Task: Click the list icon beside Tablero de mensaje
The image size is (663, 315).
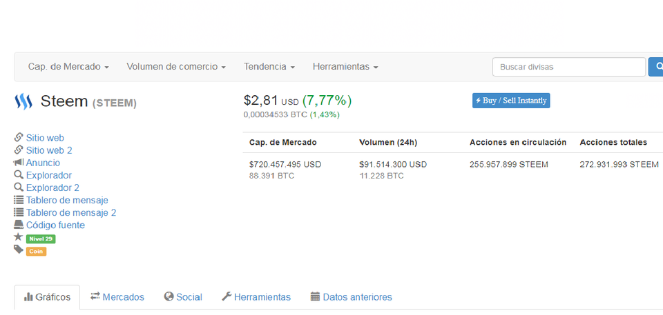Action: tap(19, 200)
